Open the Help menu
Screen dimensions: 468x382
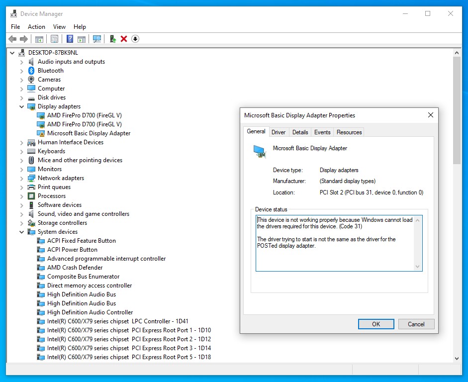click(80, 26)
